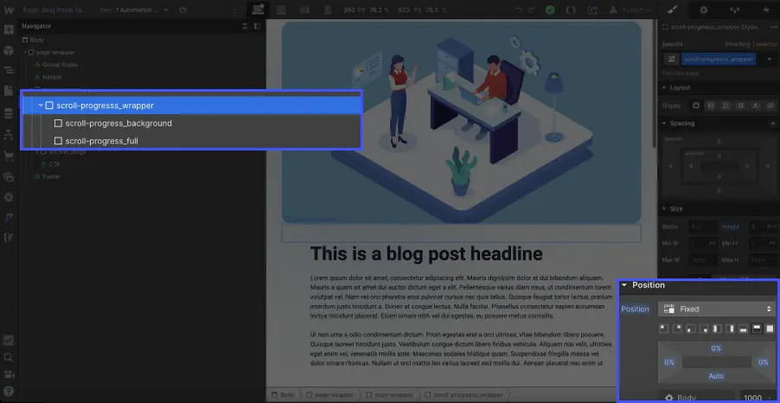This screenshot has width=780, height=403.
Task: Open the Components cube panel
Action: tap(8, 50)
